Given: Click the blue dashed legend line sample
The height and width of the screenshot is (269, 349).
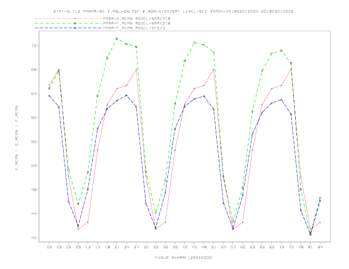Looking at the screenshot, I should point(68,28).
